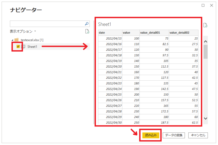
Task: Click the value_detail02 cell 57.5
Action: pos(184,111)
